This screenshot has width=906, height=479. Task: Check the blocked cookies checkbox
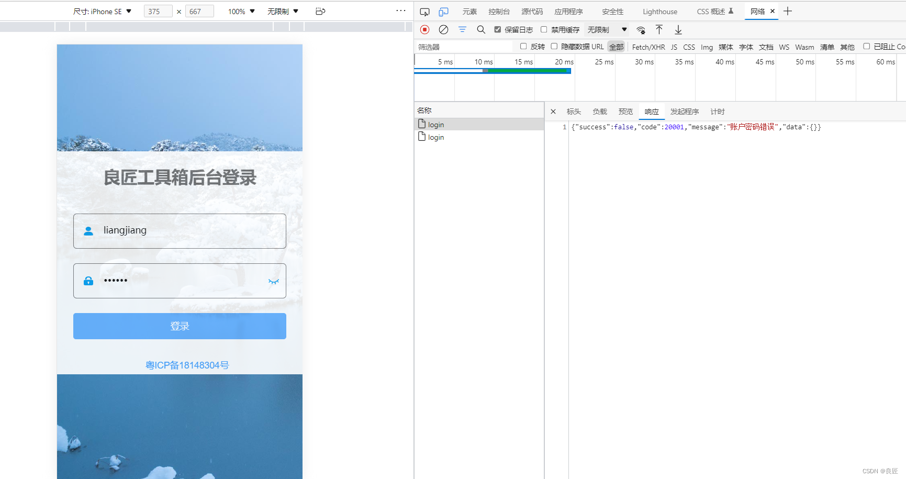pyautogui.click(x=866, y=47)
